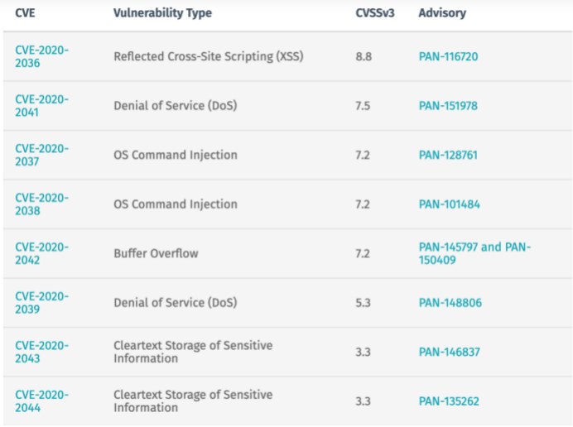Open the CVE-2020-2042 link

pos(41,253)
